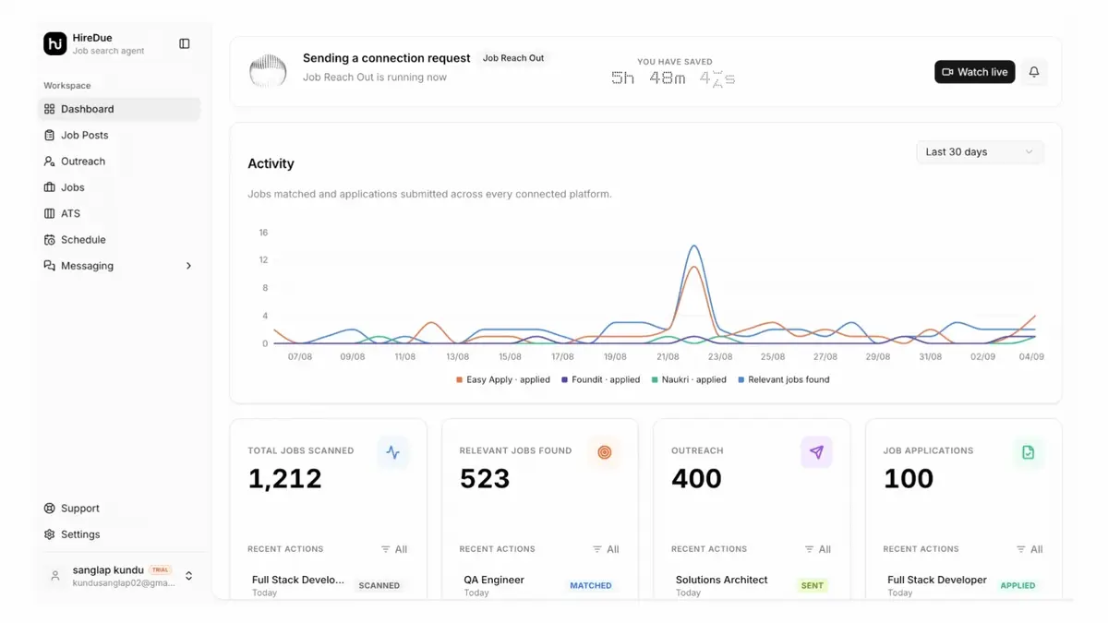Click the 400 outreach value
The height and width of the screenshot is (623, 1108).
pyautogui.click(x=696, y=479)
